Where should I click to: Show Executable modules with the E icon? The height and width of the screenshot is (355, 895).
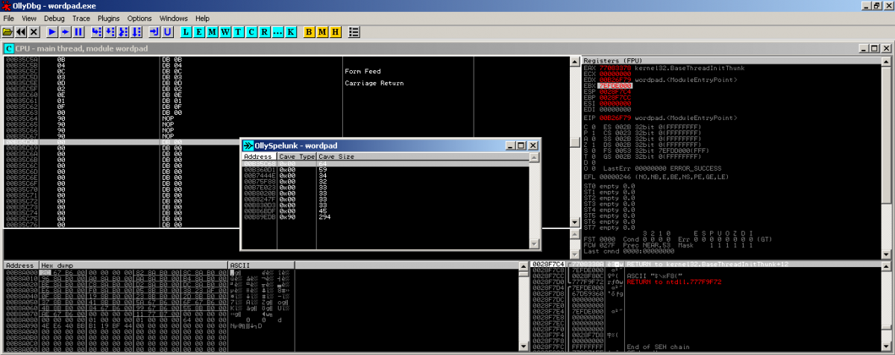(x=200, y=32)
